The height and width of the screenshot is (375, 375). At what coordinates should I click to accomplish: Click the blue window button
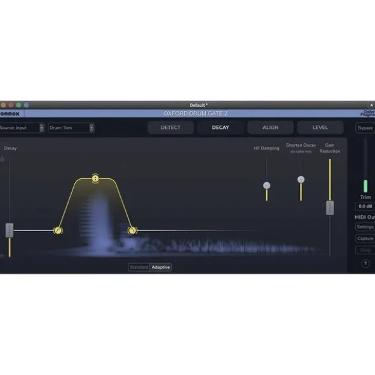coord(26,105)
